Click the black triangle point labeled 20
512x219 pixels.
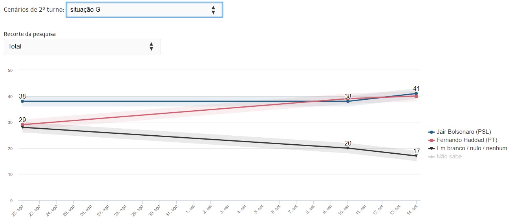tap(348, 148)
